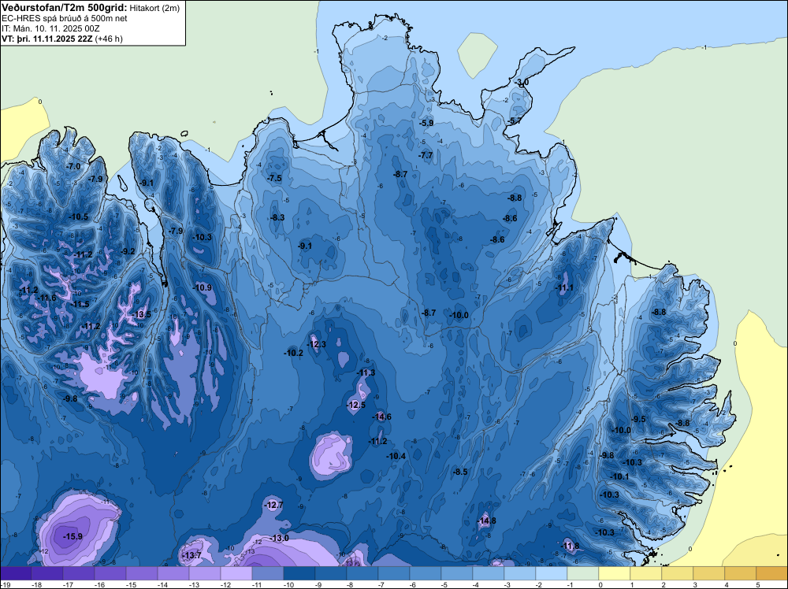Viewport: 788px width, 589px height.
Task: Select the legend swatch between -10 and -9
Action: (299, 573)
